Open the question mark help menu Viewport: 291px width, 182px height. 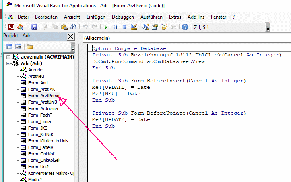click(x=234, y=17)
